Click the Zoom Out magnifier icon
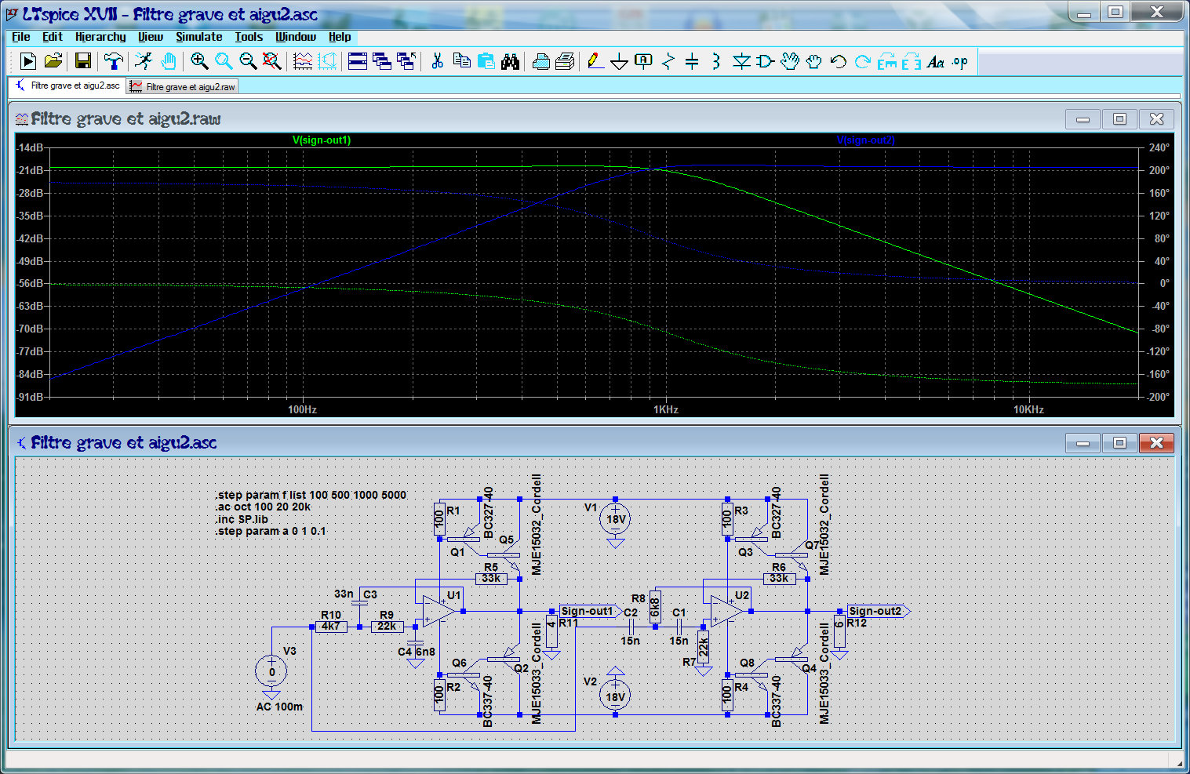Screen dimensions: 1190x774 [x=248, y=61]
